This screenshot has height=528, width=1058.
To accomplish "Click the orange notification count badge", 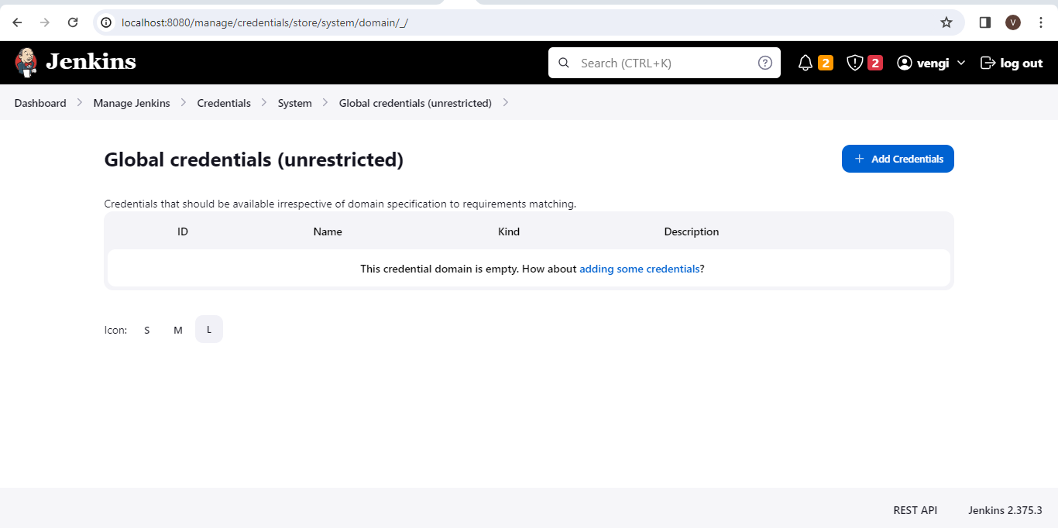I will (x=826, y=63).
